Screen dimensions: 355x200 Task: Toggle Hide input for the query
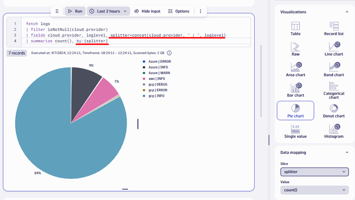click(x=147, y=11)
